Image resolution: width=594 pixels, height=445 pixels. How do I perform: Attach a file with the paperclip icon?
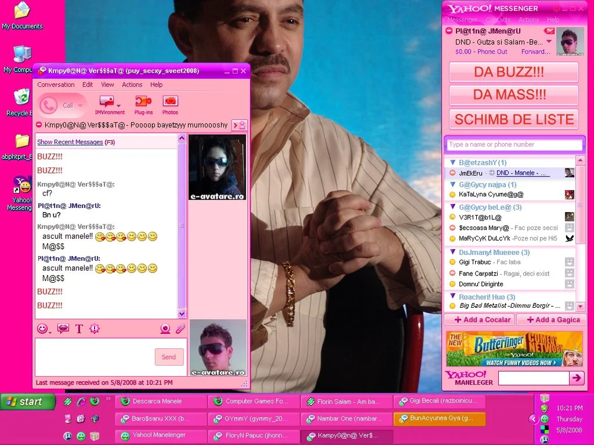click(180, 329)
